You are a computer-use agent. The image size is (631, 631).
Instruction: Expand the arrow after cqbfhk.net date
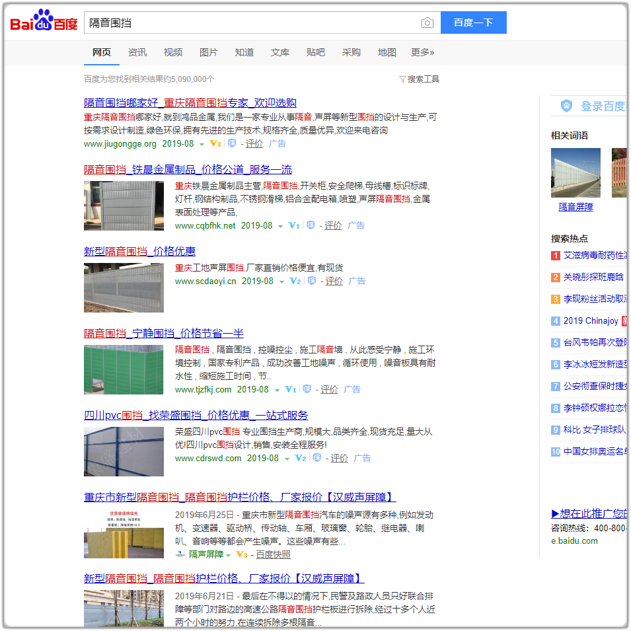pyautogui.click(x=280, y=226)
